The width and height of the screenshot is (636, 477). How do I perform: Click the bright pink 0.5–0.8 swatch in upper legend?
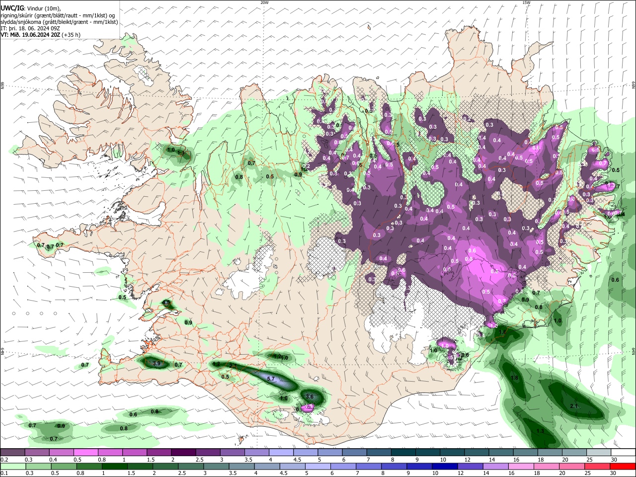85,453
